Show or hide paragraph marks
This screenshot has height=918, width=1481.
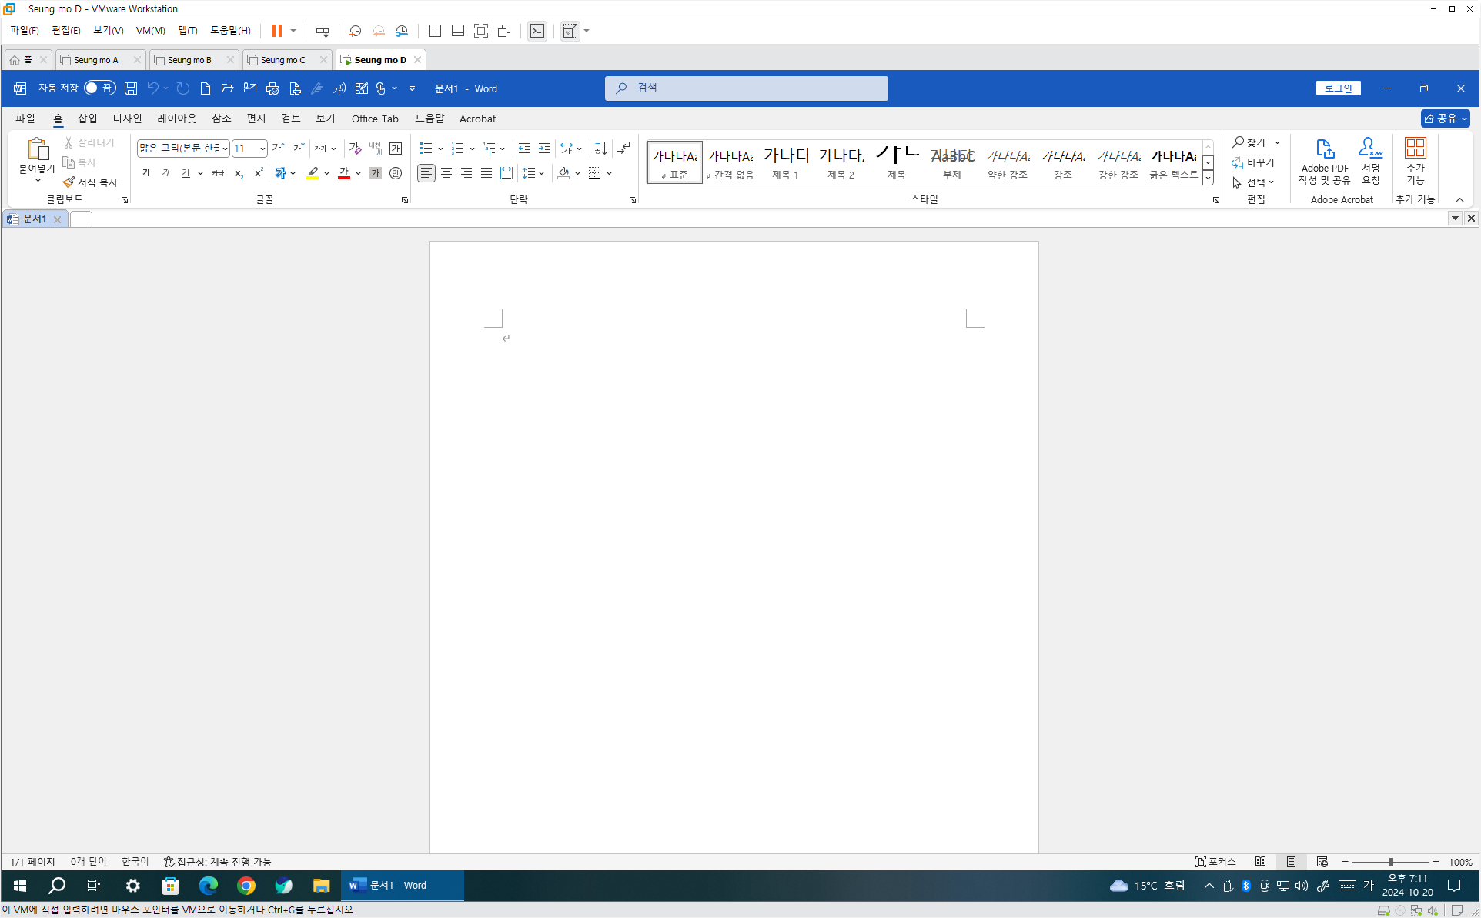[624, 148]
